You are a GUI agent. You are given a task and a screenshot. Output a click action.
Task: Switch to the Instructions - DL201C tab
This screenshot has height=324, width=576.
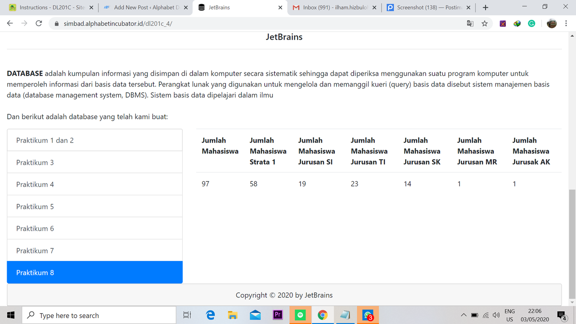[x=51, y=8]
